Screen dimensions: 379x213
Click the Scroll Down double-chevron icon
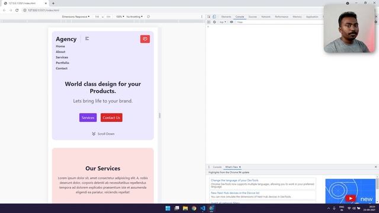tap(94, 134)
